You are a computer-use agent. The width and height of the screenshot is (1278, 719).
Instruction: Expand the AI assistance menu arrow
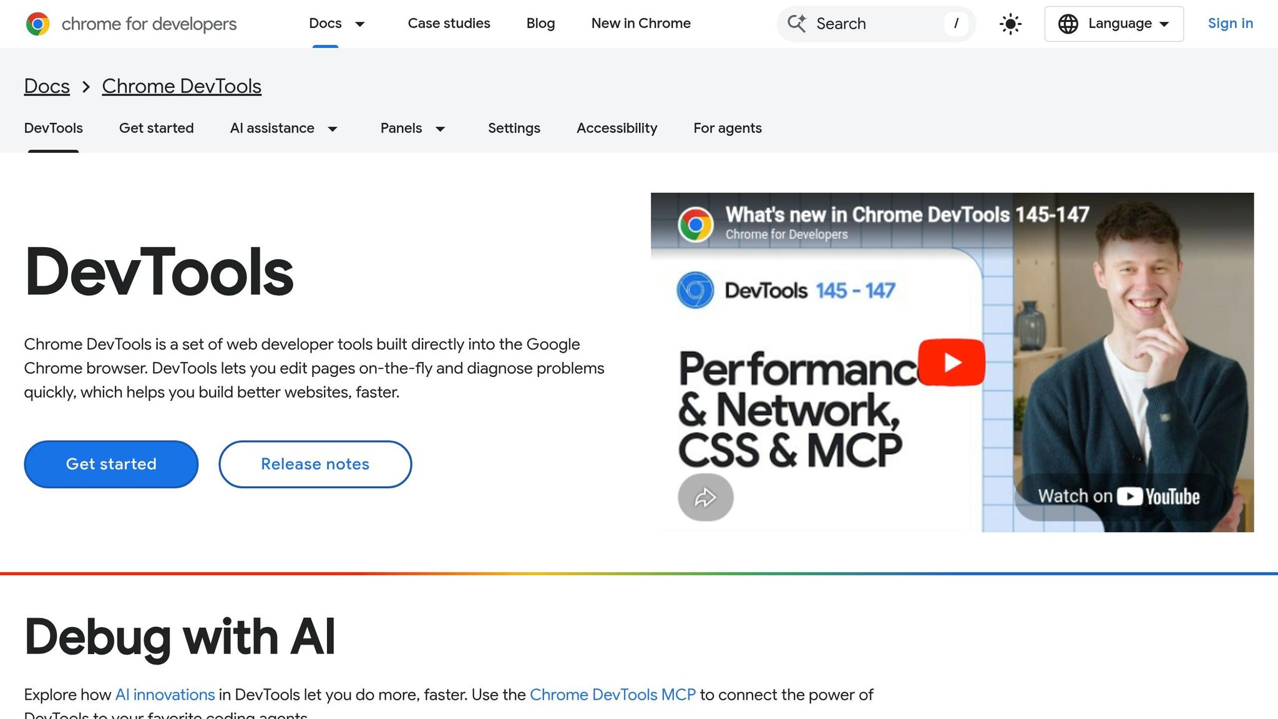pos(333,129)
